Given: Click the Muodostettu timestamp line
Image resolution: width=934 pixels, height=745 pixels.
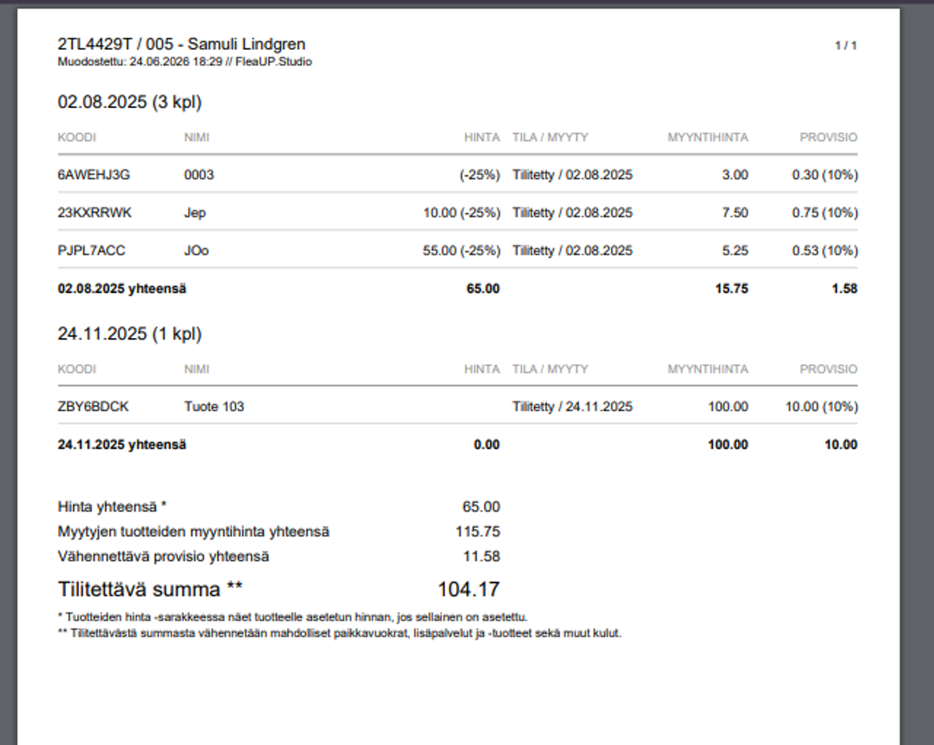Looking at the screenshot, I should pos(184,61).
